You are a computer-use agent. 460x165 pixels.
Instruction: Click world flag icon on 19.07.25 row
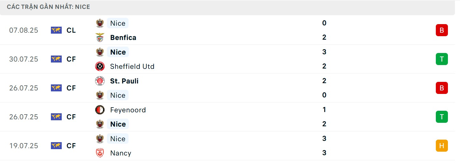(x=56, y=146)
